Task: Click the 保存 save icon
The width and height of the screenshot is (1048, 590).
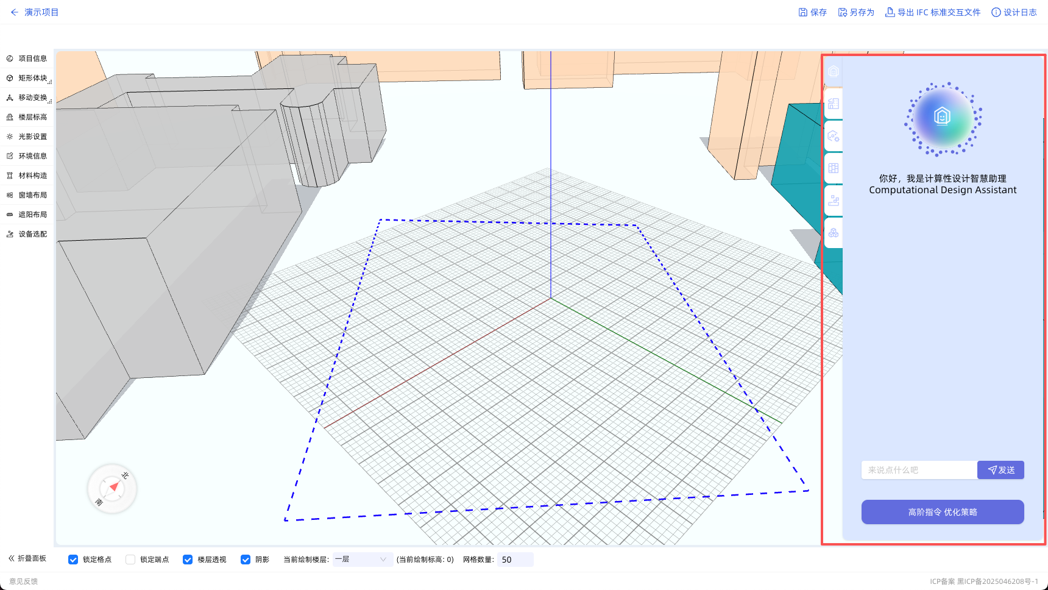Action: pos(803,12)
